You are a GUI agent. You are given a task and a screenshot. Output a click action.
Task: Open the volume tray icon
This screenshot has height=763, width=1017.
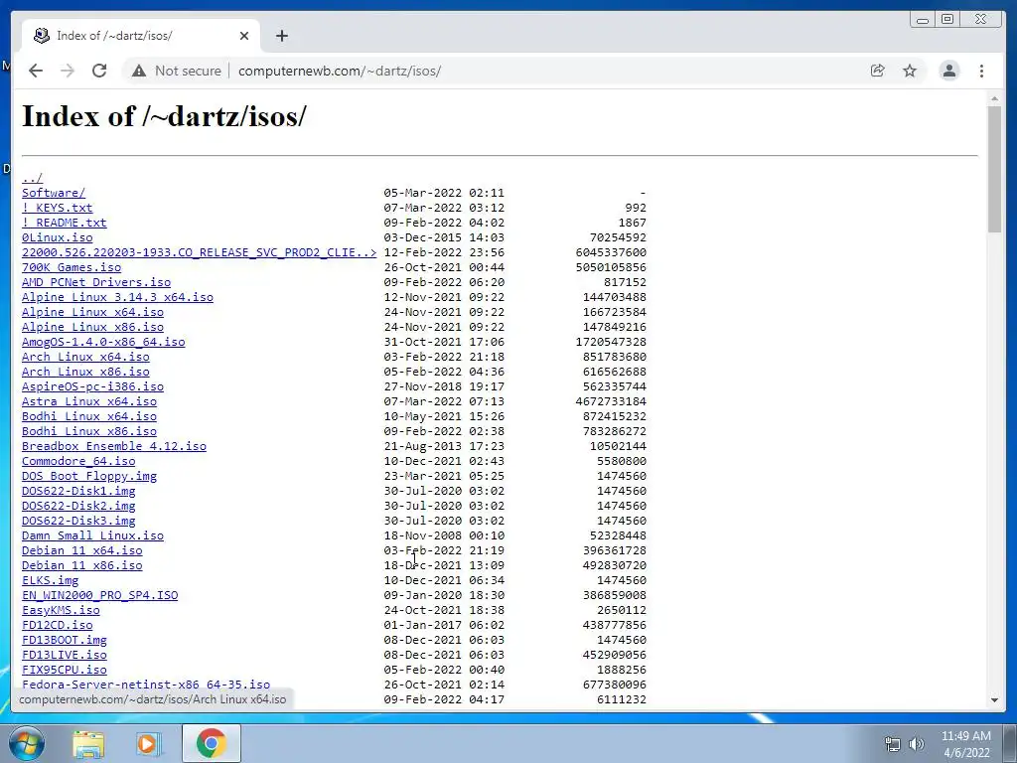(917, 744)
